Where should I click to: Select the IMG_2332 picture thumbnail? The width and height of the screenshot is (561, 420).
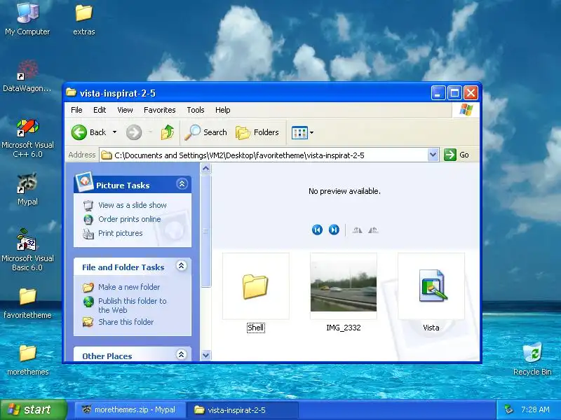[x=344, y=286]
